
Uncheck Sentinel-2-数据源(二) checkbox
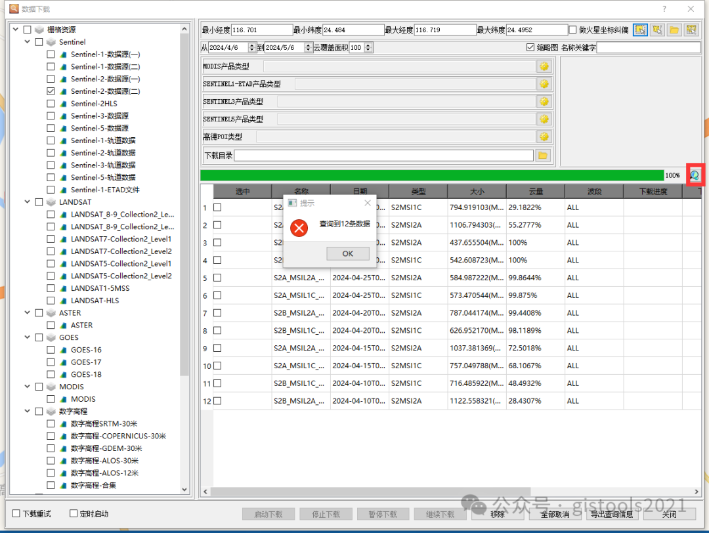(51, 91)
